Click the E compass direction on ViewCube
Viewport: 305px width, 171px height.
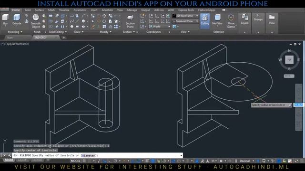pyautogui.click(x=298, y=60)
